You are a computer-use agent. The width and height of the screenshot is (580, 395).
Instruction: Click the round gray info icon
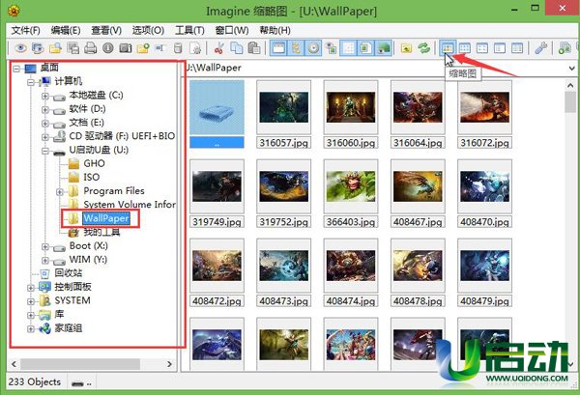pyautogui.click(x=108, y=48)
